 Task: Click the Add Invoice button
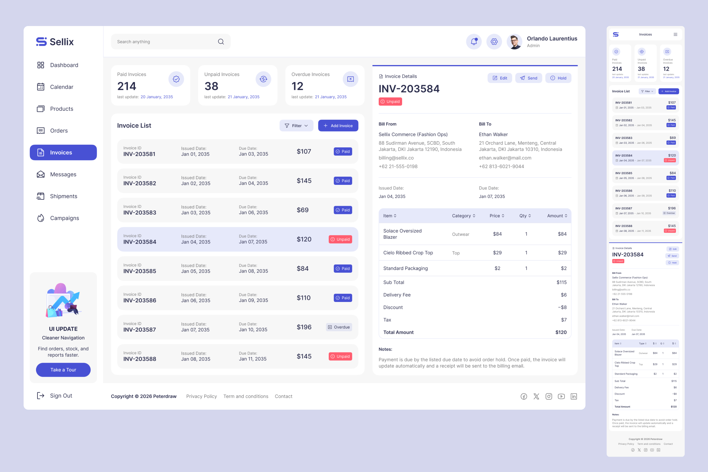pos(338,126)
